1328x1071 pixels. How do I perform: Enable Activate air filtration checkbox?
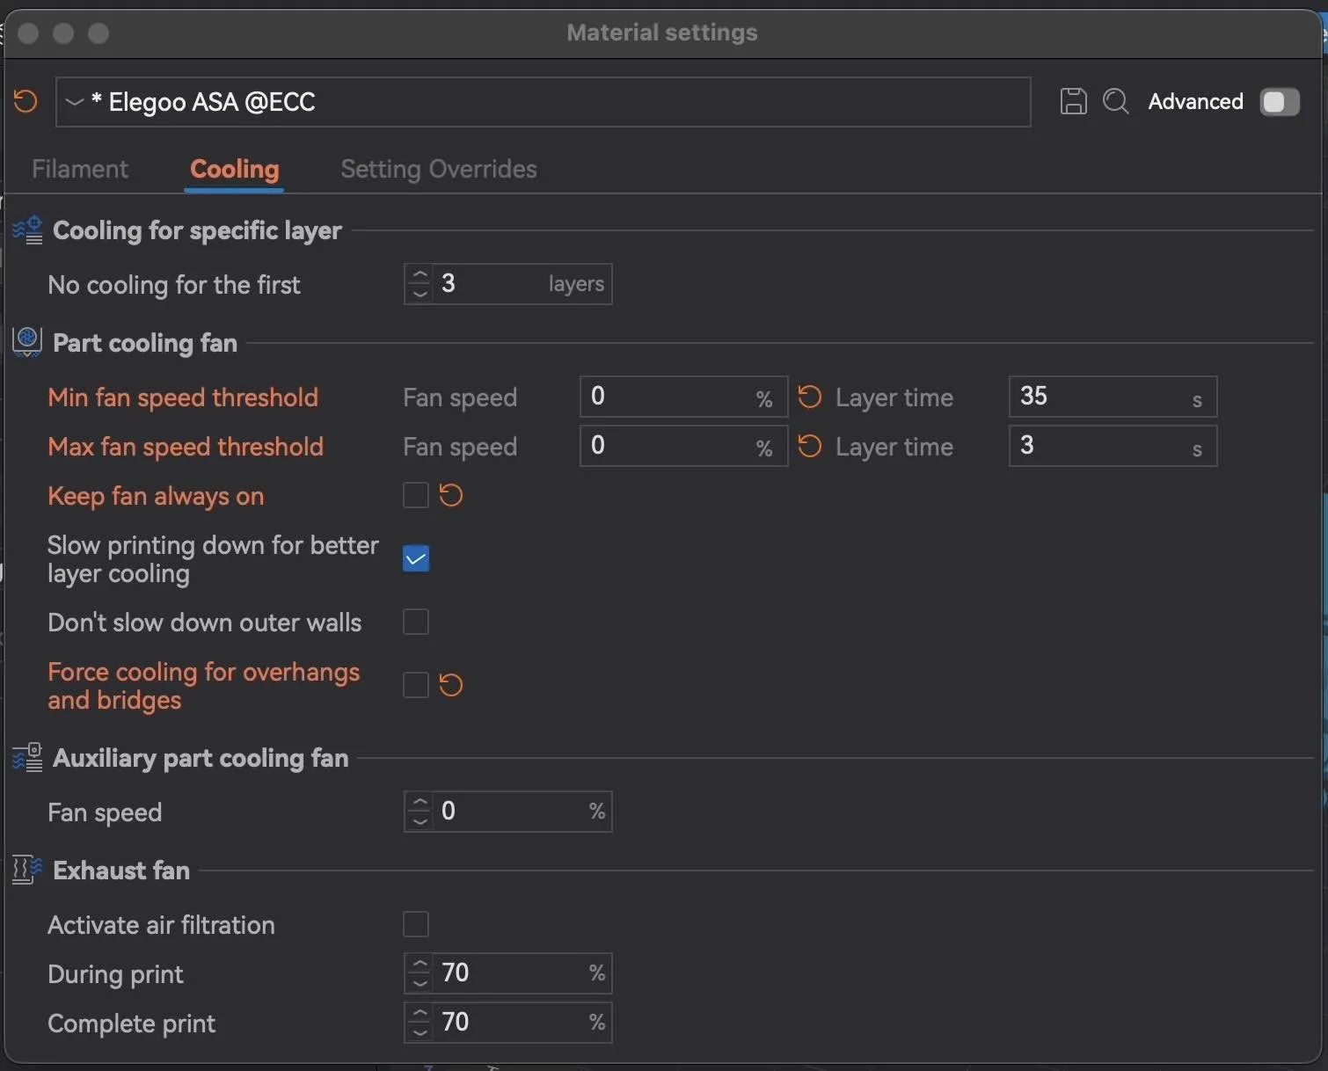click(x=416, y=924)
